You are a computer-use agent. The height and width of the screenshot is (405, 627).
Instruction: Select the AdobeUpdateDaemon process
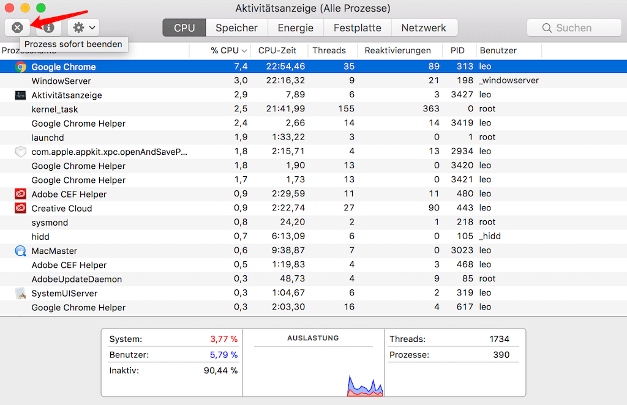tap(77, 279)
